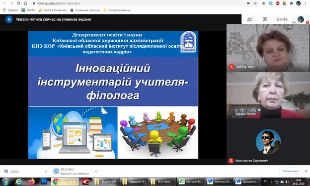This screenshot has height=186, width=310.
Task: Open the Додатки apps bookmark
Action: [10, 10]
